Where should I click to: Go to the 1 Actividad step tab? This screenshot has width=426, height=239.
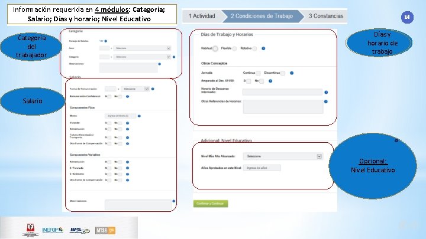(x=202, y=16)
